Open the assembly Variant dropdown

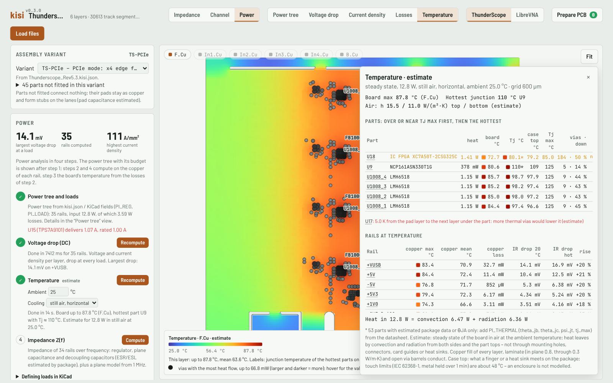coord(93,69)
